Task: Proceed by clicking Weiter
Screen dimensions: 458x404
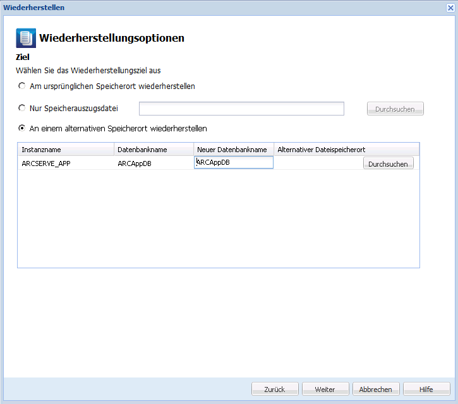Action: (325, 389)
